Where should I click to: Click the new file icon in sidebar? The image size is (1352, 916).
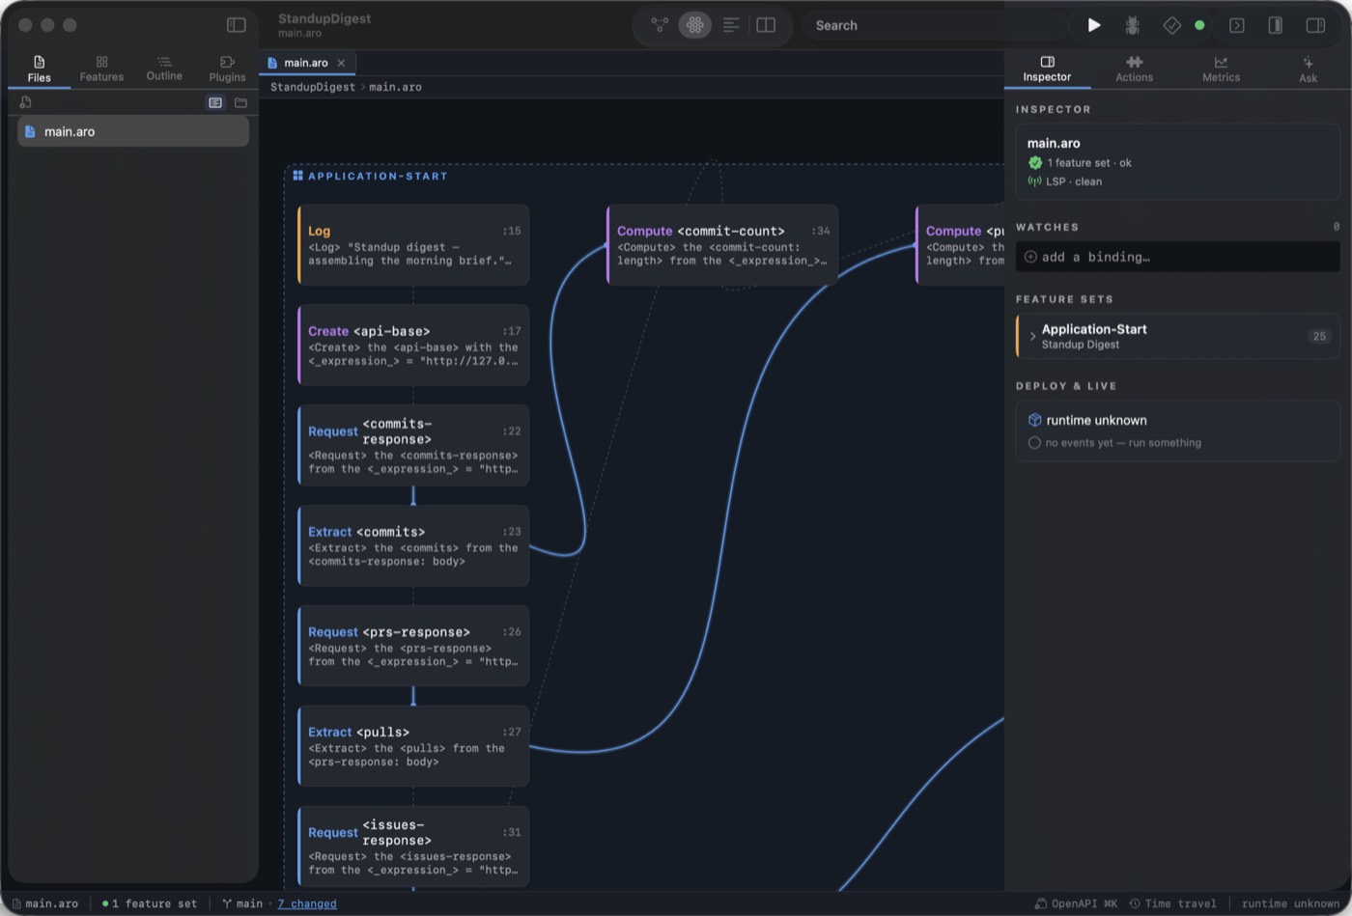click(25, 102)
